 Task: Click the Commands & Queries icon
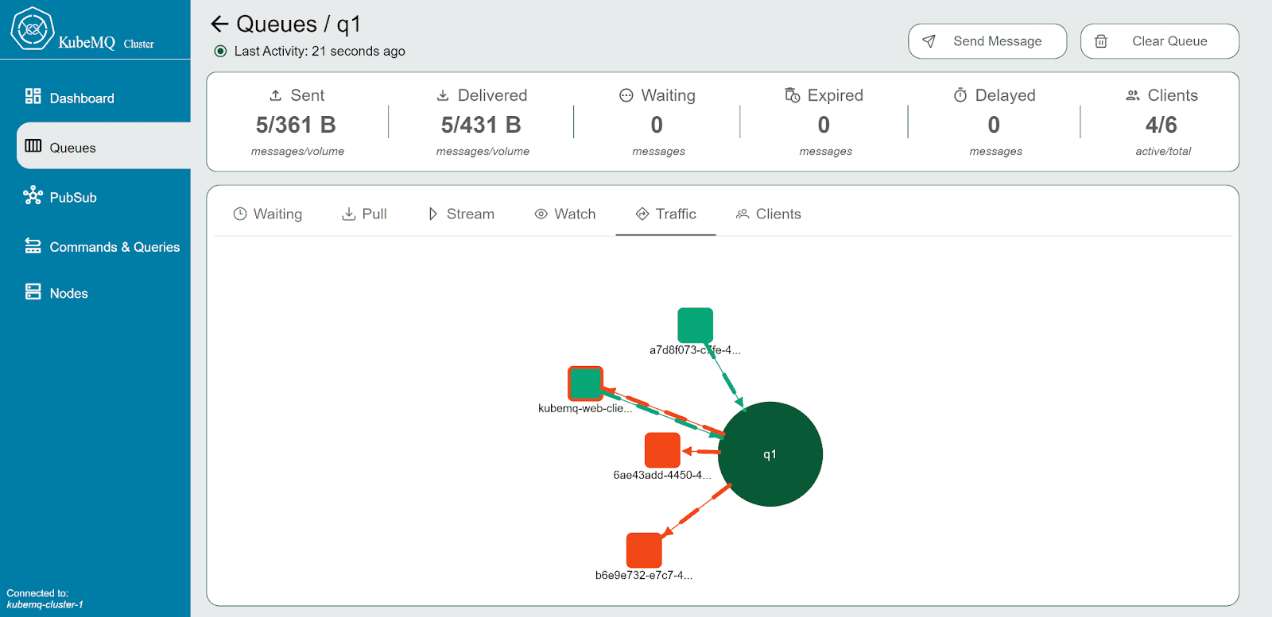pyautogui.click(x=33, y=245)
